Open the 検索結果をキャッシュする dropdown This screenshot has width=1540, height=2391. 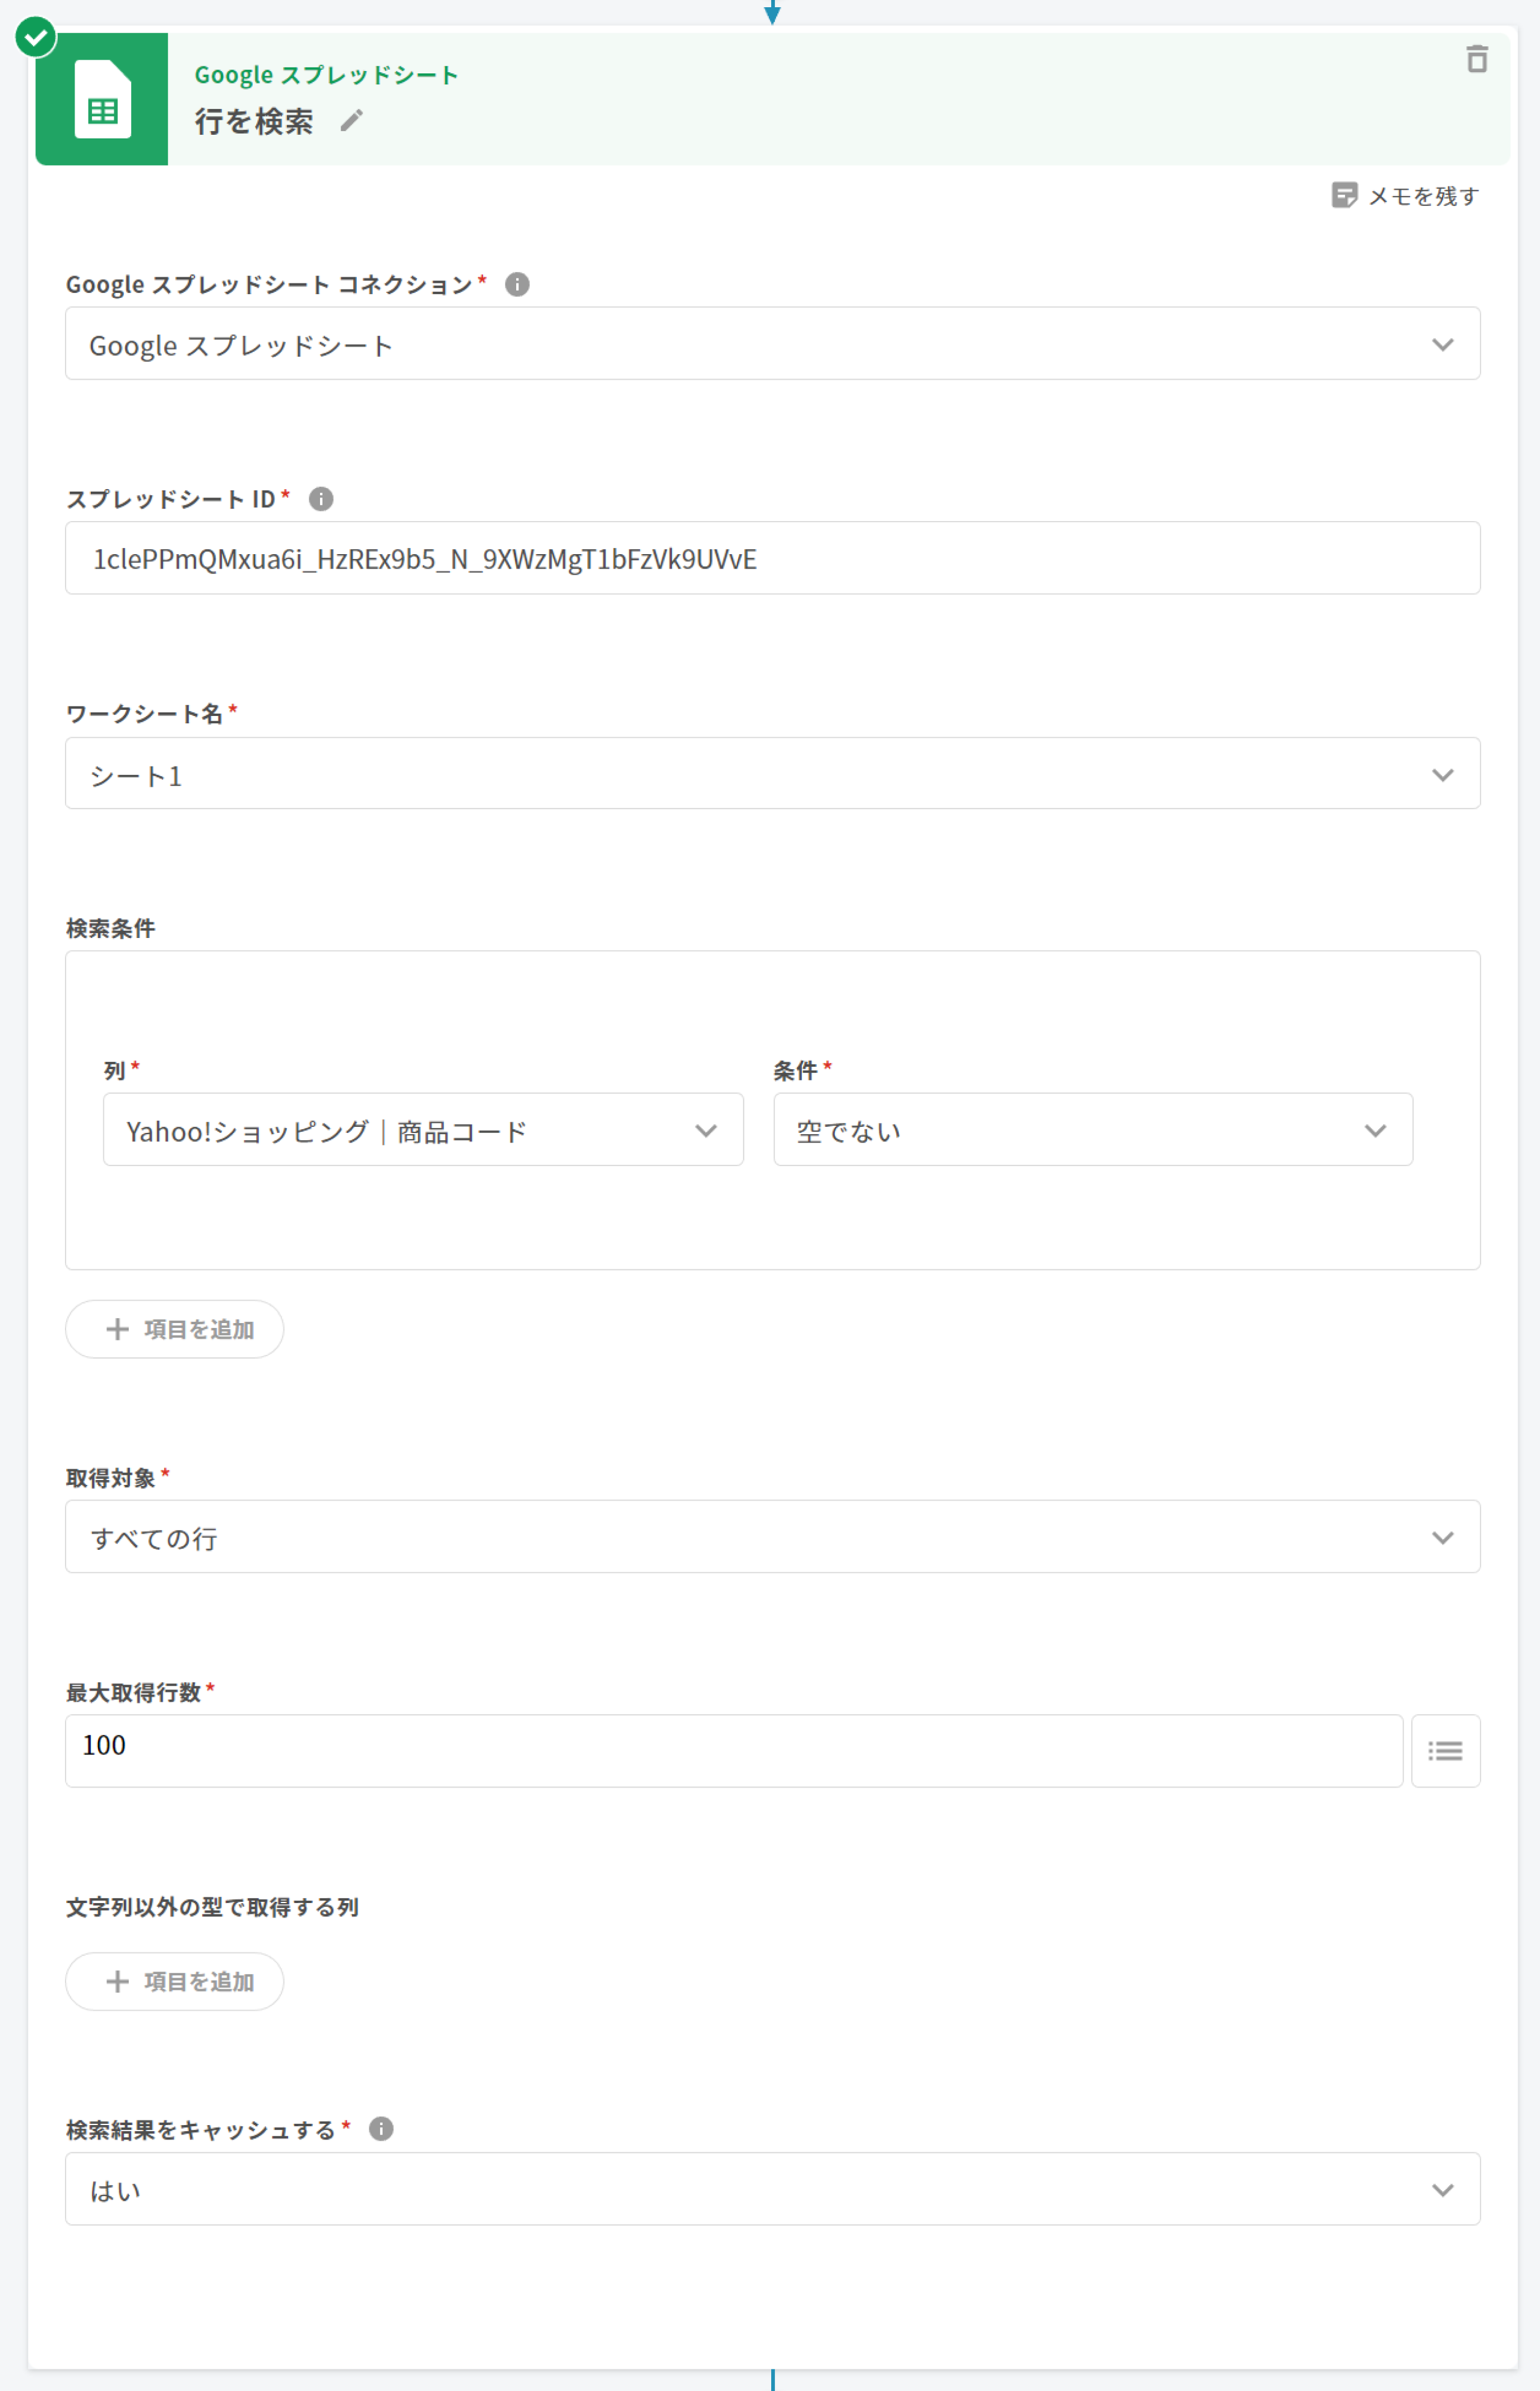click(x=771, y=2189)
